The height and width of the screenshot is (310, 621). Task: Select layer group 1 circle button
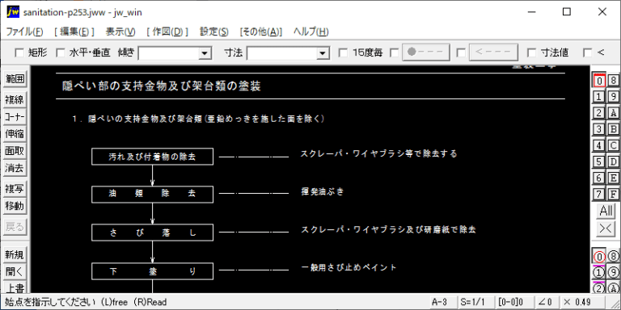point(599,273)
